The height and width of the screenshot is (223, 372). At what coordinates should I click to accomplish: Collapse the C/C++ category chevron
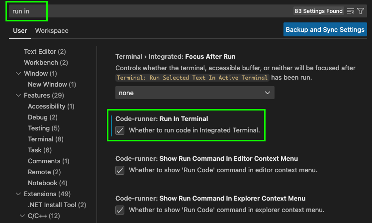click(22, 216)
